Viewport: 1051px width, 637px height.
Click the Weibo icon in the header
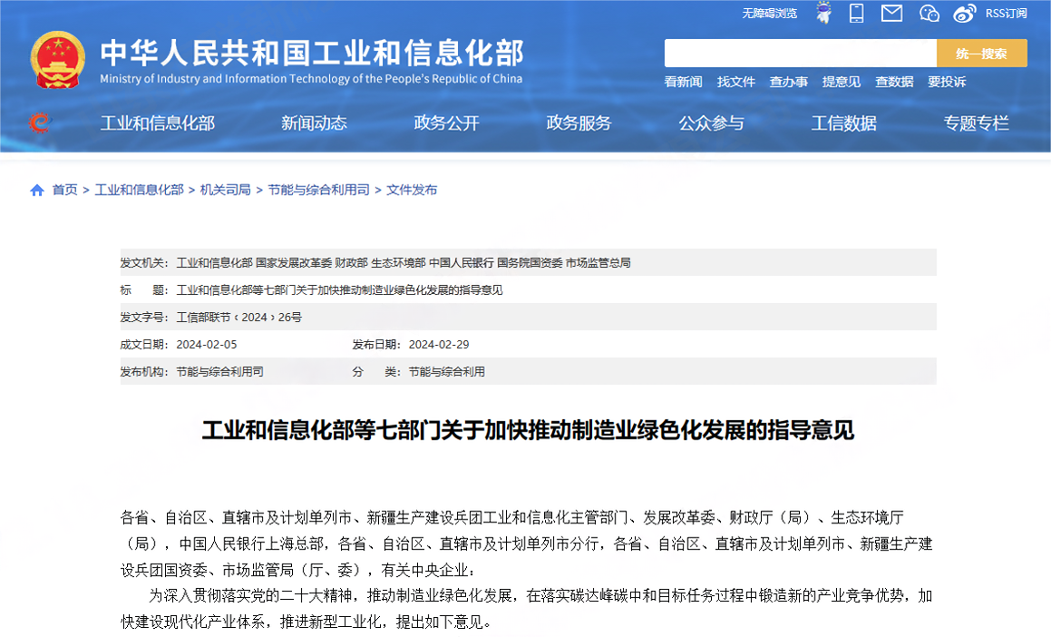pos(963,14)
